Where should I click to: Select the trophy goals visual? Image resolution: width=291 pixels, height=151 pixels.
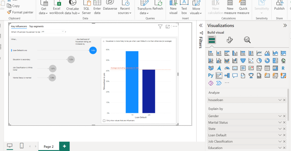[251, 75]
